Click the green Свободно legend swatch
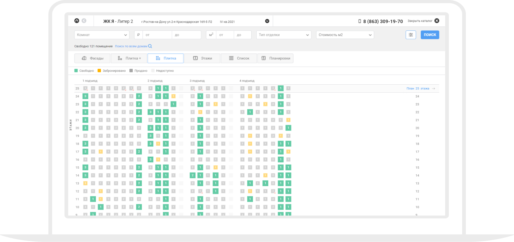514x242 pixels. click(76, 71)
